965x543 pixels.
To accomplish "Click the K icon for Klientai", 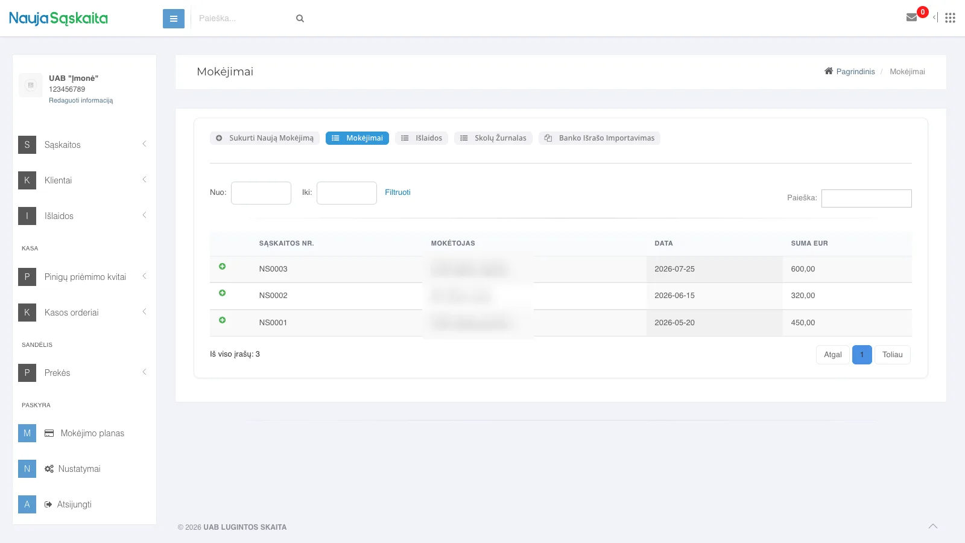I will coord(27,180).
